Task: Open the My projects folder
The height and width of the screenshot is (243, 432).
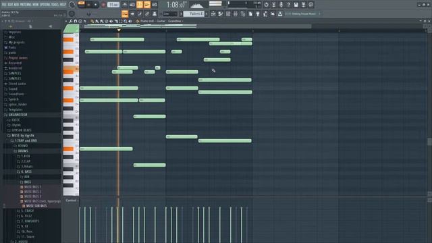Action: pyautogui.click(x=16, y=43)
